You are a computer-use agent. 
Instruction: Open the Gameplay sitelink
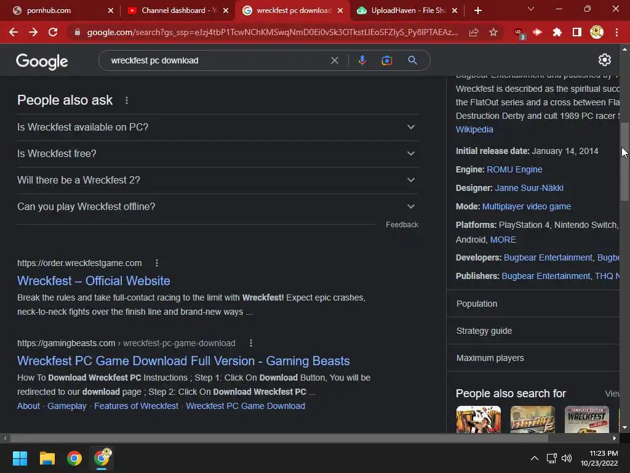coord(66,406)
